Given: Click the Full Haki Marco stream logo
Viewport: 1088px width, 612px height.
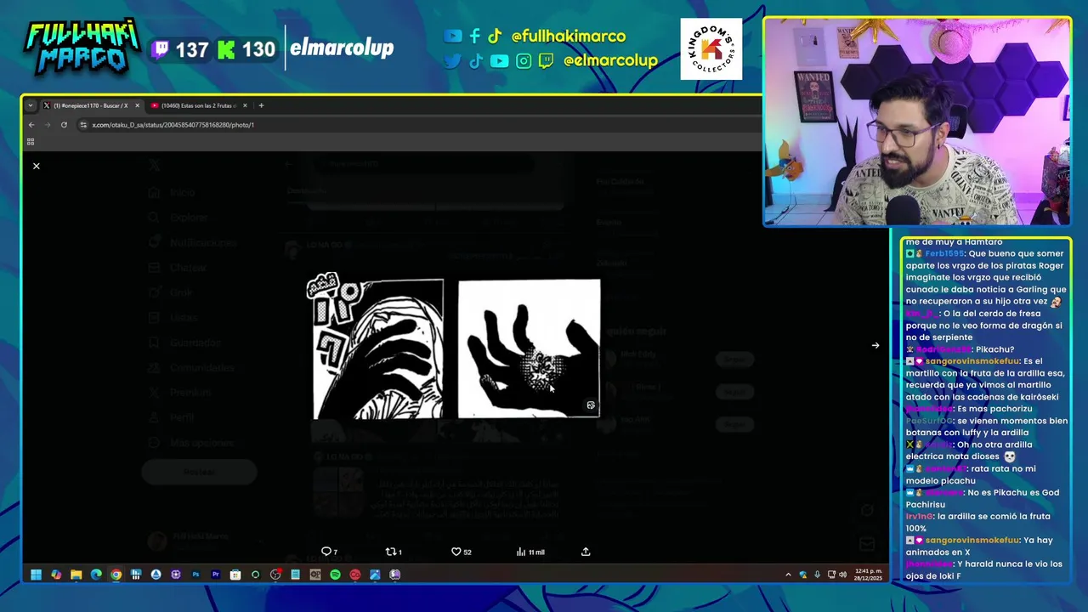Looking at the screenshot, I should point(82,47).
